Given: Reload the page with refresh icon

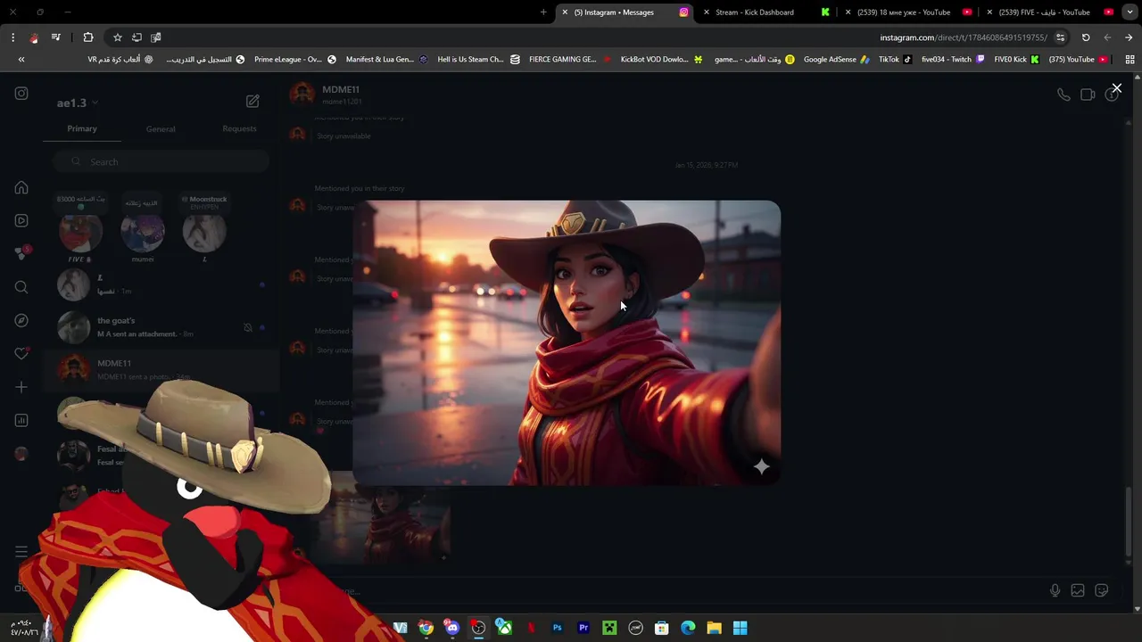Looking at the screenshot, I should click(x=1086, y=37).
